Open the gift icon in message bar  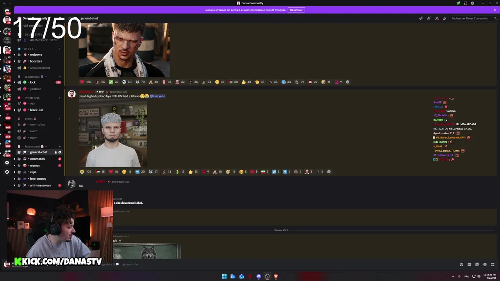coord(461,264)
